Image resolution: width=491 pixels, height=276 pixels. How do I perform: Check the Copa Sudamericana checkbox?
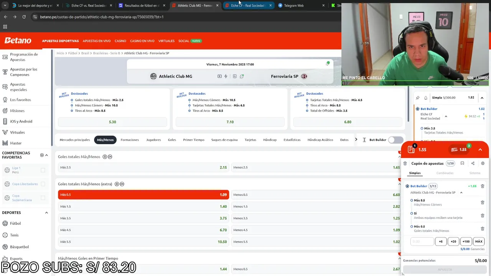tap(43, 198)
